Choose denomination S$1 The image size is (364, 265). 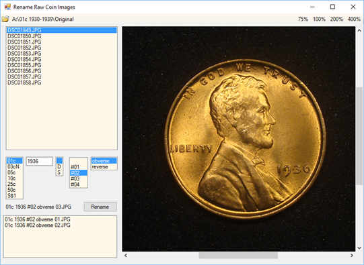coord(14,196)
